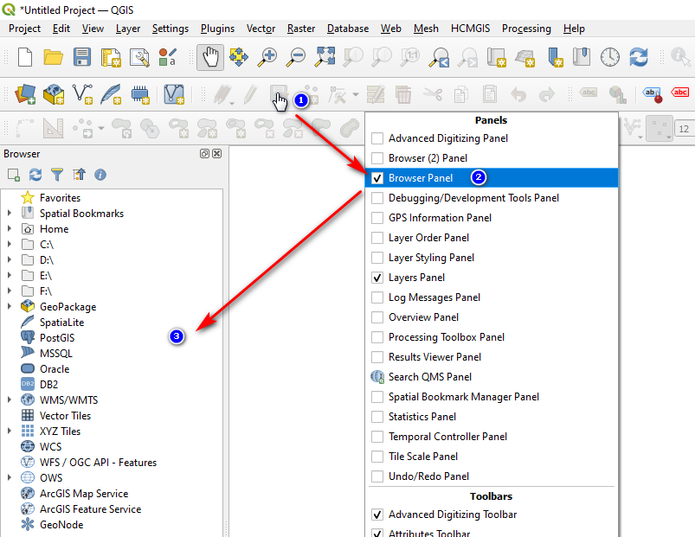Save the project with the floppy disk icon
This screenshot has width=695, height=537.
[x=82, y=57]
